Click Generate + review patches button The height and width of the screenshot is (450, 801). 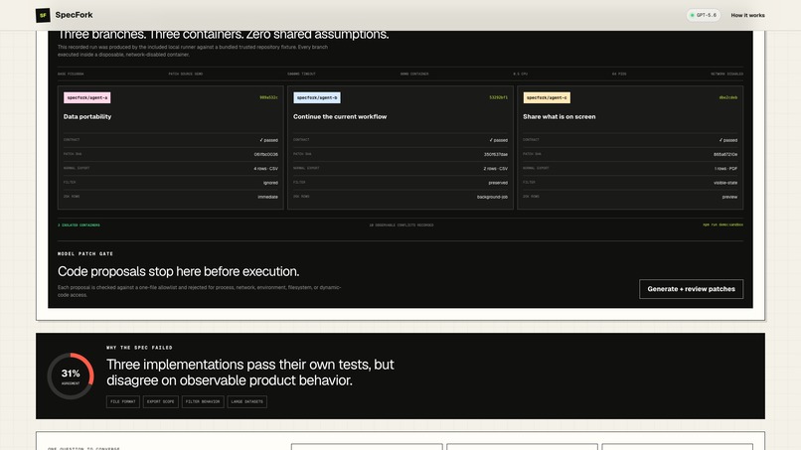coord(691,289)
